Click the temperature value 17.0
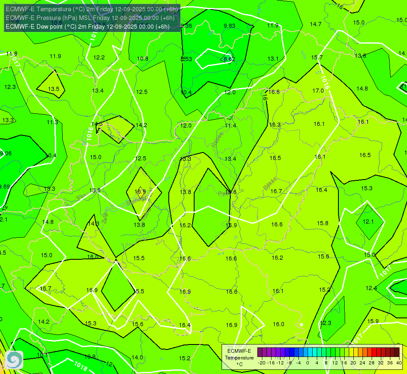Screen dimensions: 407x374 (318, 91)
